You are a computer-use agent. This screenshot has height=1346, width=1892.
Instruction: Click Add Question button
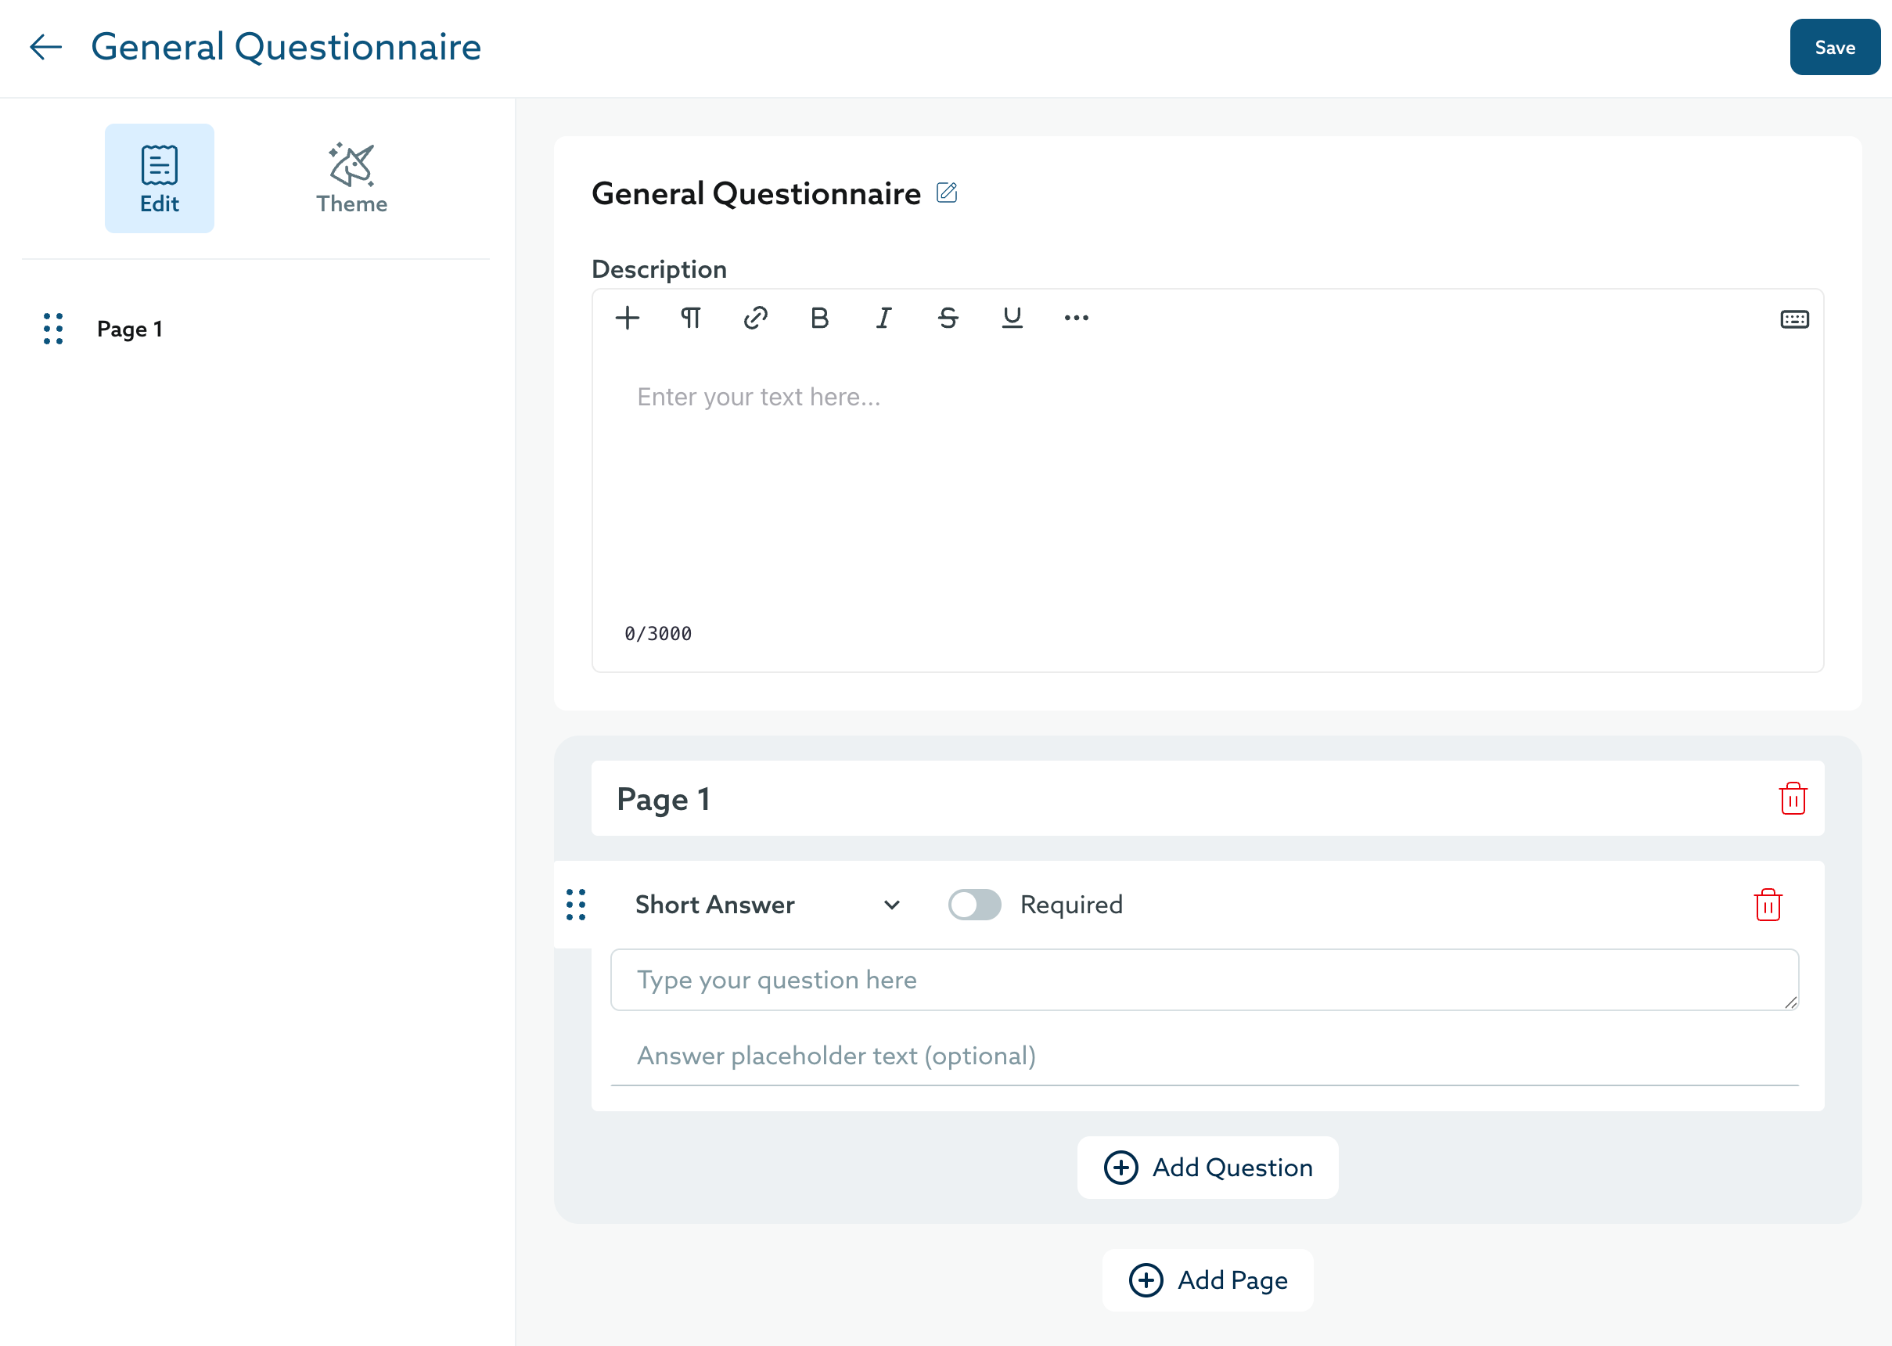pyautogui.click(x=1207, y=1167)
